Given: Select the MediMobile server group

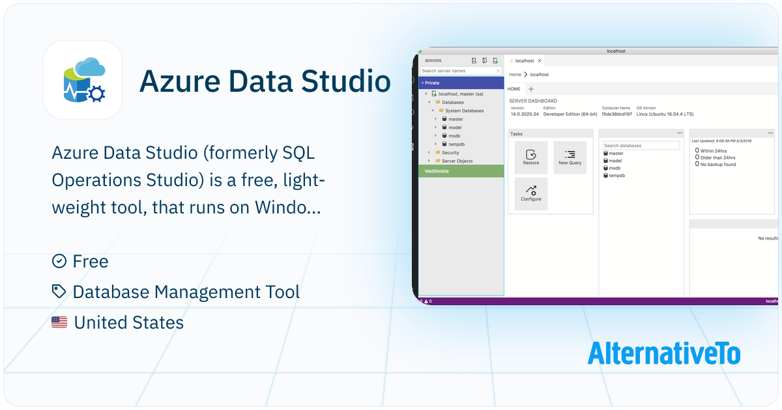Looking at the screenshot, I should [461, 171].
